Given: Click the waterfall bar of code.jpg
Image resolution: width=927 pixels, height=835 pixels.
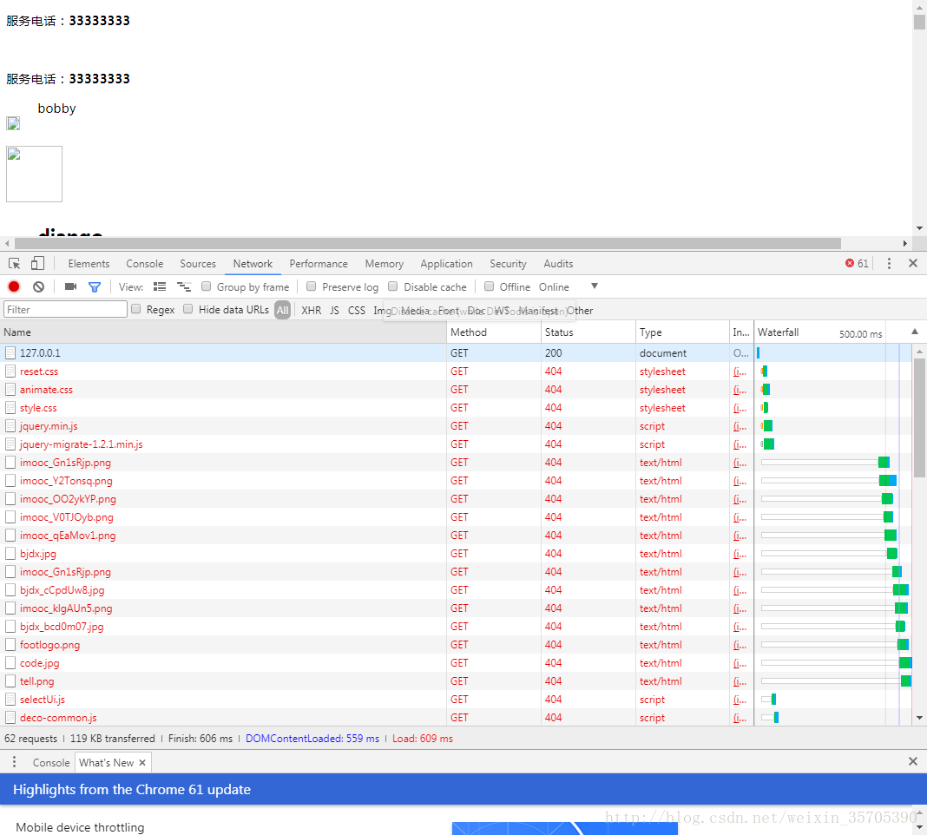Looking at the screenshot, I should [905, 663].
